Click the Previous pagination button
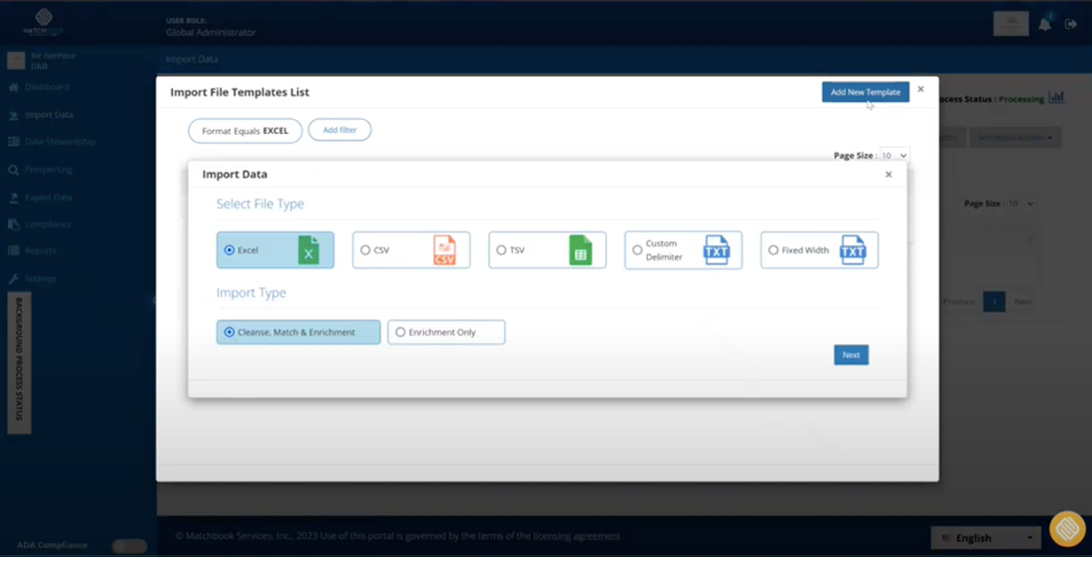The height and width of the screenshot is (561, 1092). point(959,302)
